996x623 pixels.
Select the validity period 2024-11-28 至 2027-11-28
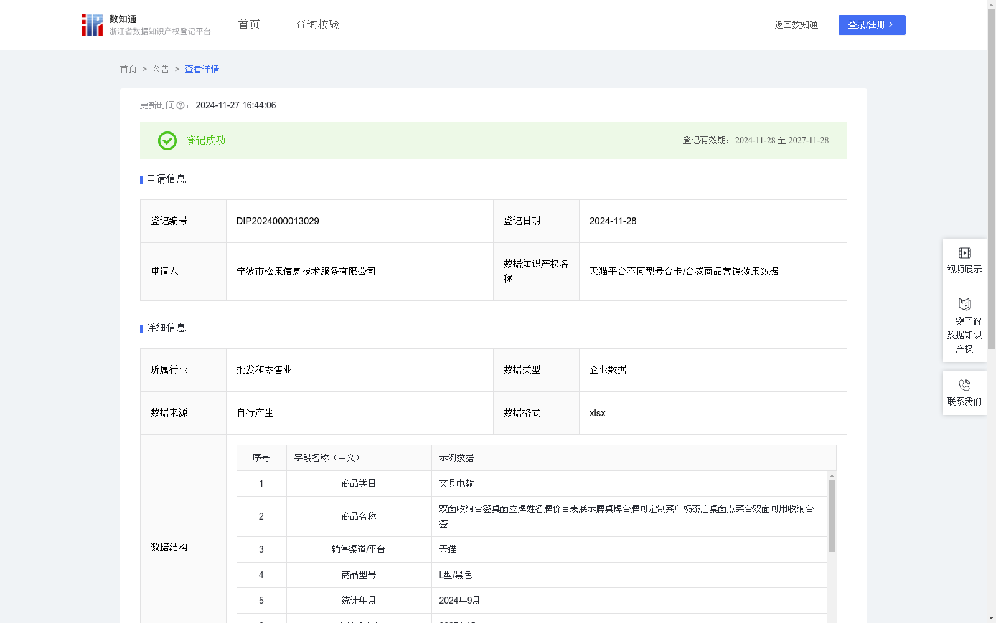click(782, 141)
